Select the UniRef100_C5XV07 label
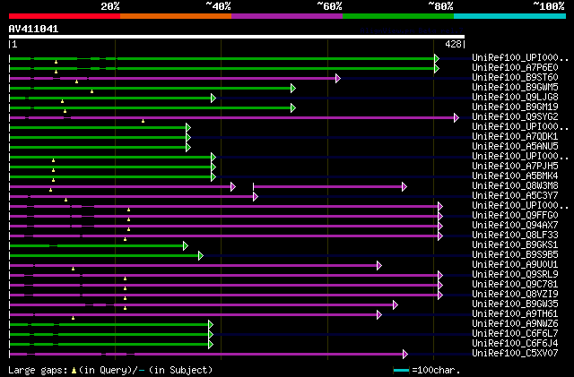This screenshot has width=574, height=377. [515, 354]
